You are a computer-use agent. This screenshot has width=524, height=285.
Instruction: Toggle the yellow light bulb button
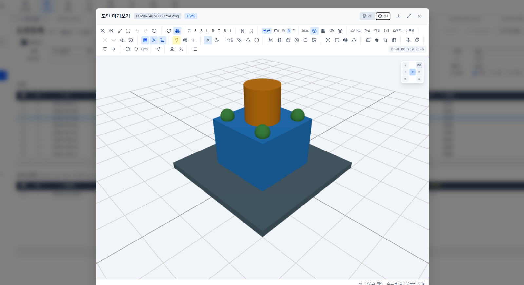pos(177,40)
